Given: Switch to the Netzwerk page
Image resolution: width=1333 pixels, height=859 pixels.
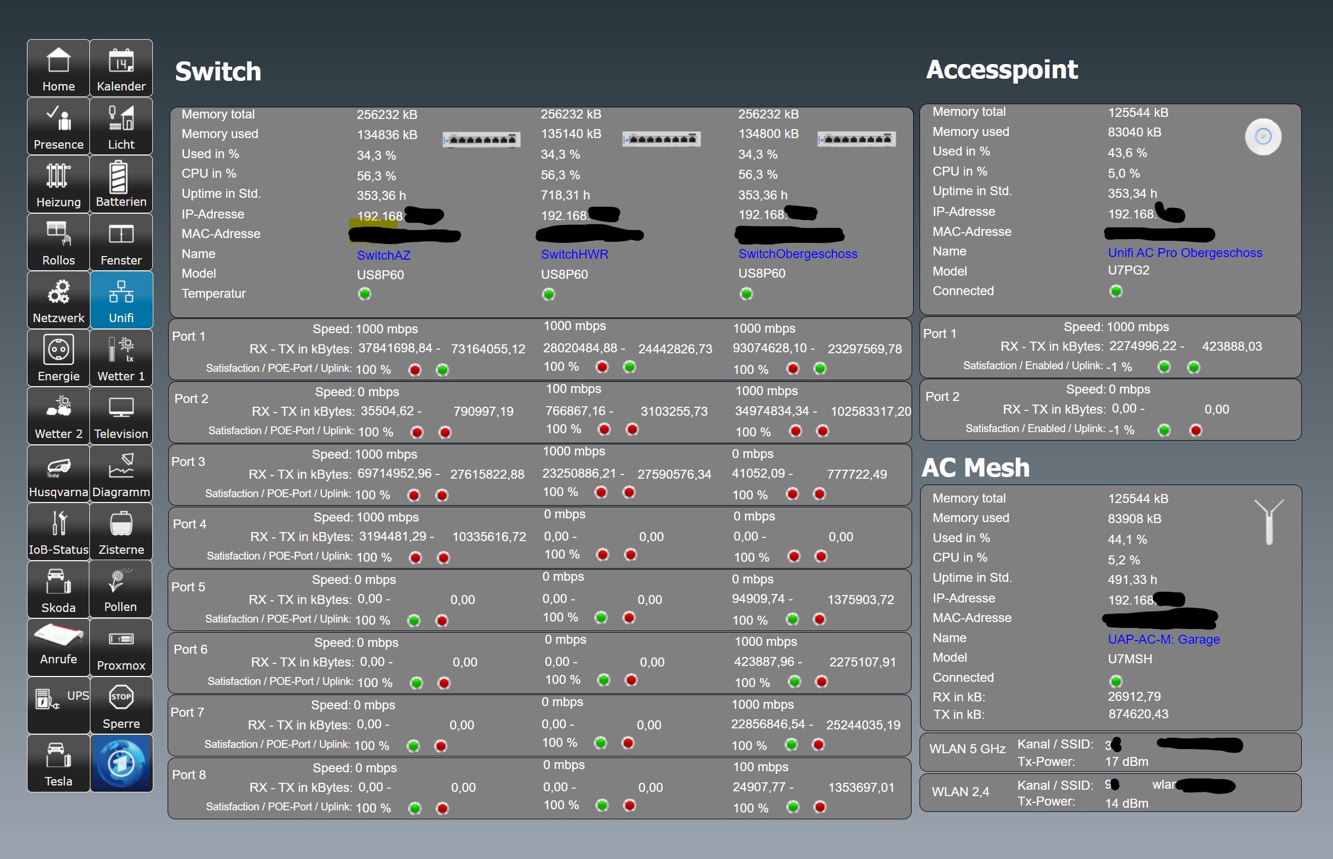Looking at the screenshot, I should [58, 300].
